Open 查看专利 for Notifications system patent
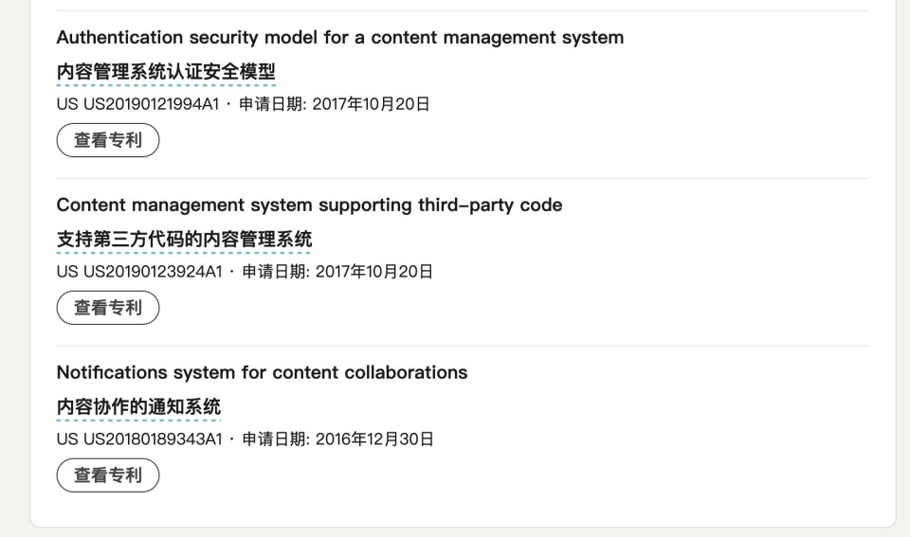This screenshot has width=910, height=537. click(108, 474)
